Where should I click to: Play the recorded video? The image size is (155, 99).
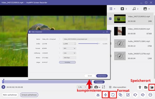3,87
